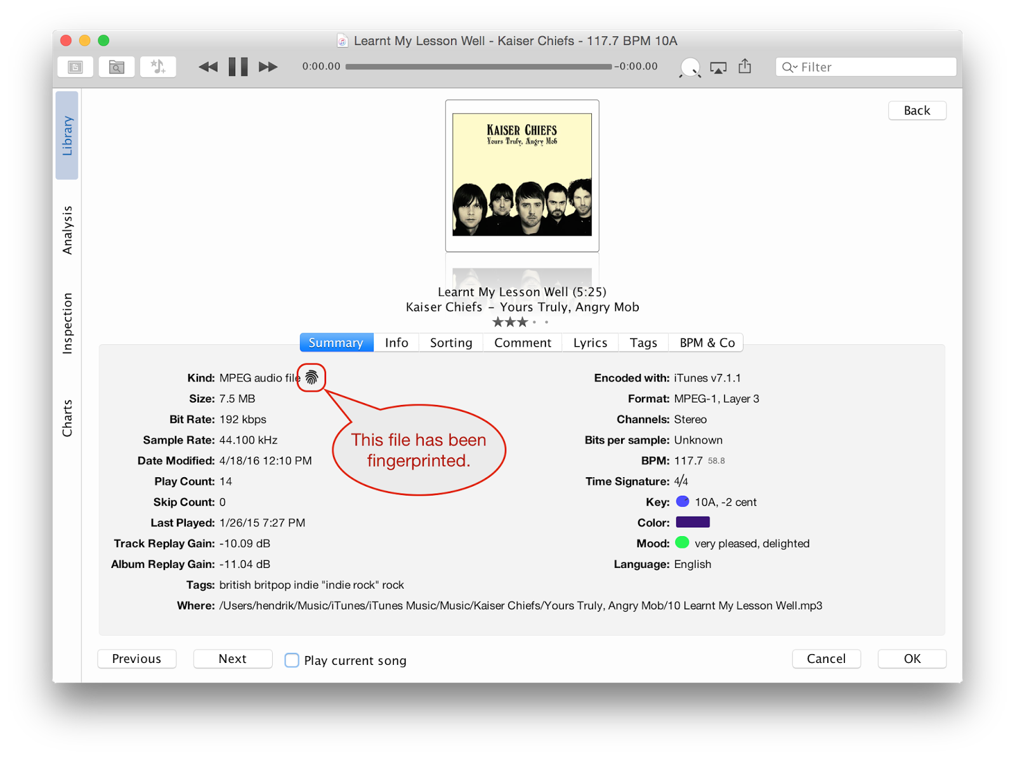Click the Next button
This screenshot has width=1015, height=758.
[x=233, y=658]
